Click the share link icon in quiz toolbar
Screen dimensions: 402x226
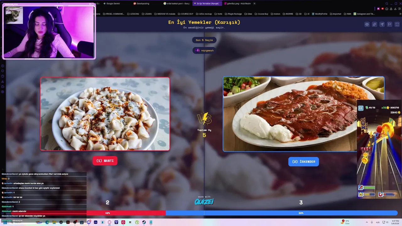(x=374, y=24)
